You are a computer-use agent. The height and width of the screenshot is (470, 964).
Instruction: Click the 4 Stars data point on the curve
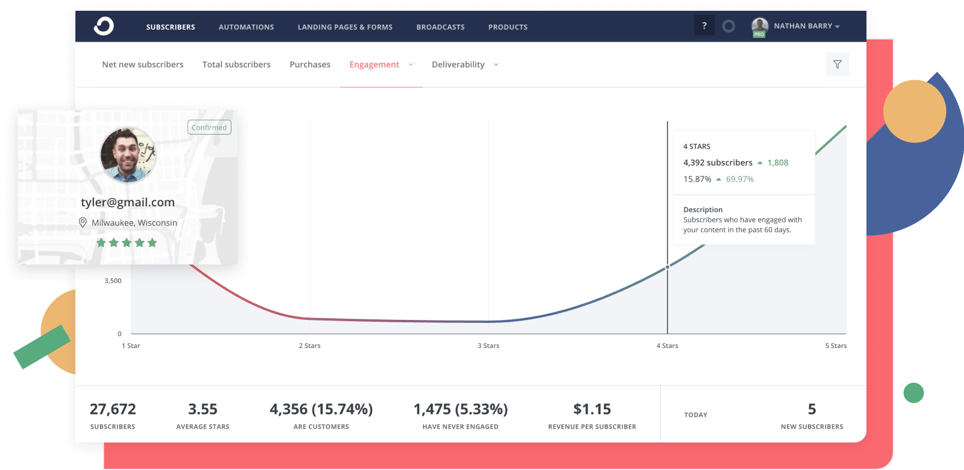[x=667, y=267]
